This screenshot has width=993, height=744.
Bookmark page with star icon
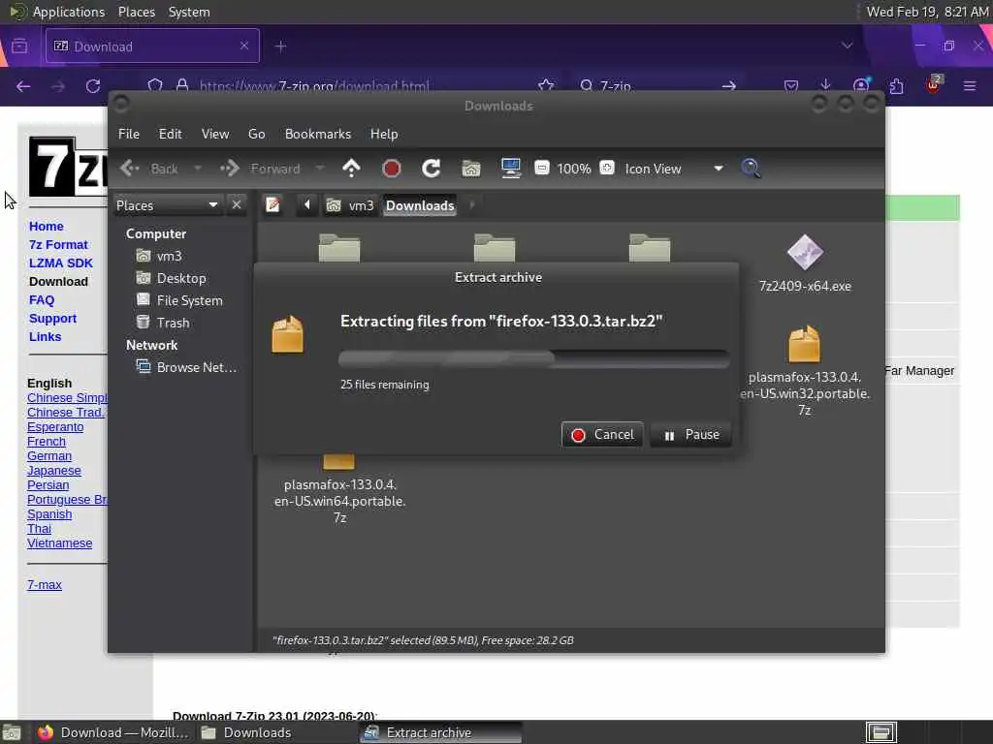tap(545, 86)
